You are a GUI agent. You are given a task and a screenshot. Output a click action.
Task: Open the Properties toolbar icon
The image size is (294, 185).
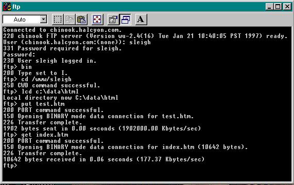(113, 20)
